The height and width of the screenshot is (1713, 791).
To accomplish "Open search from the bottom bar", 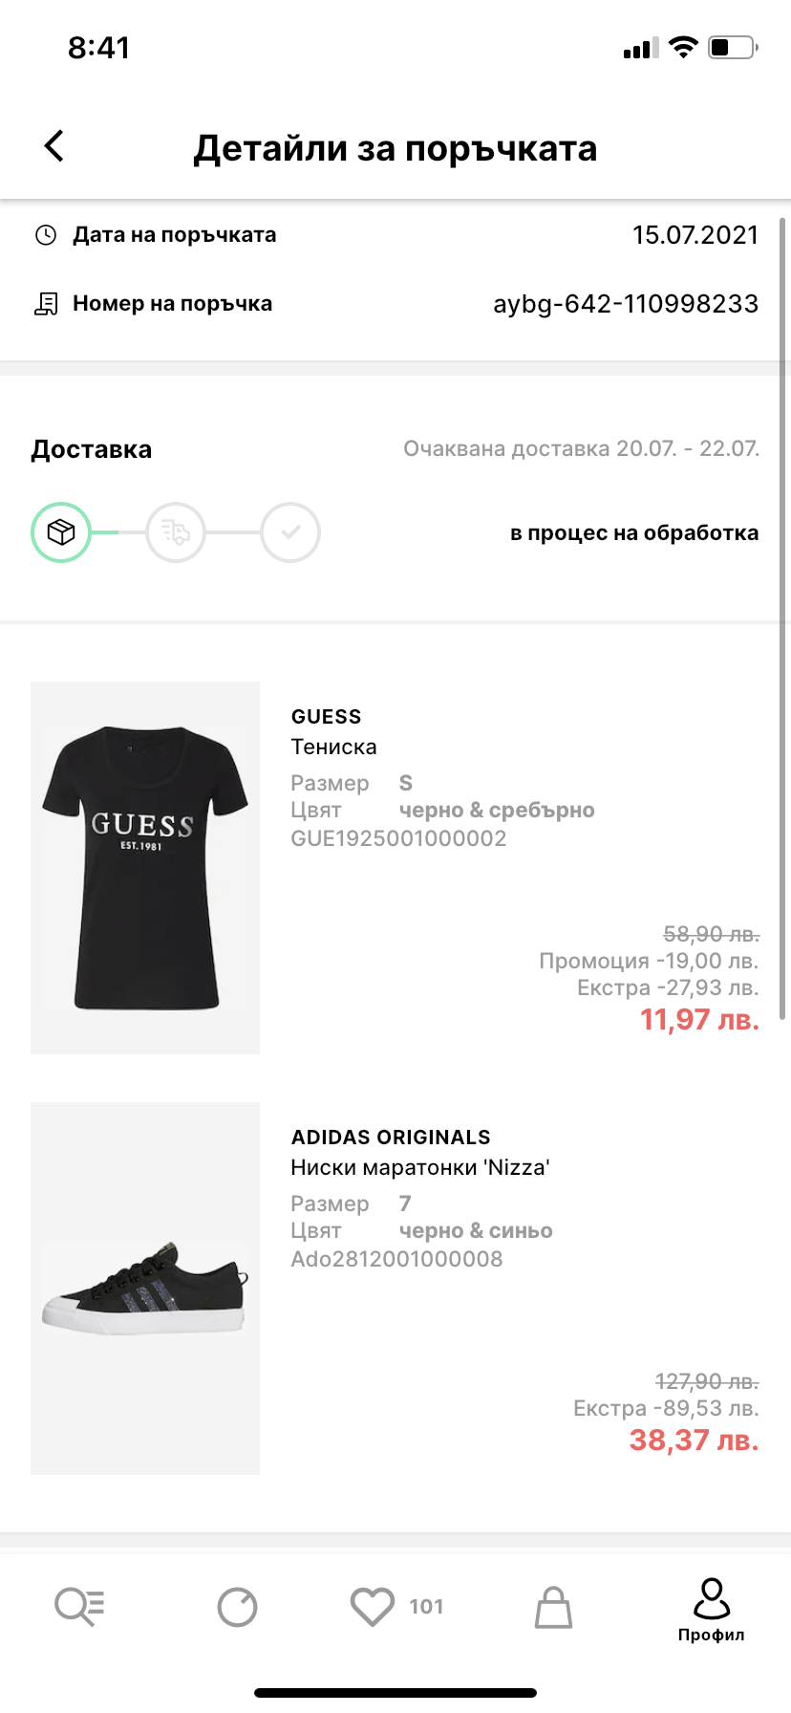I will point(79,1606).
